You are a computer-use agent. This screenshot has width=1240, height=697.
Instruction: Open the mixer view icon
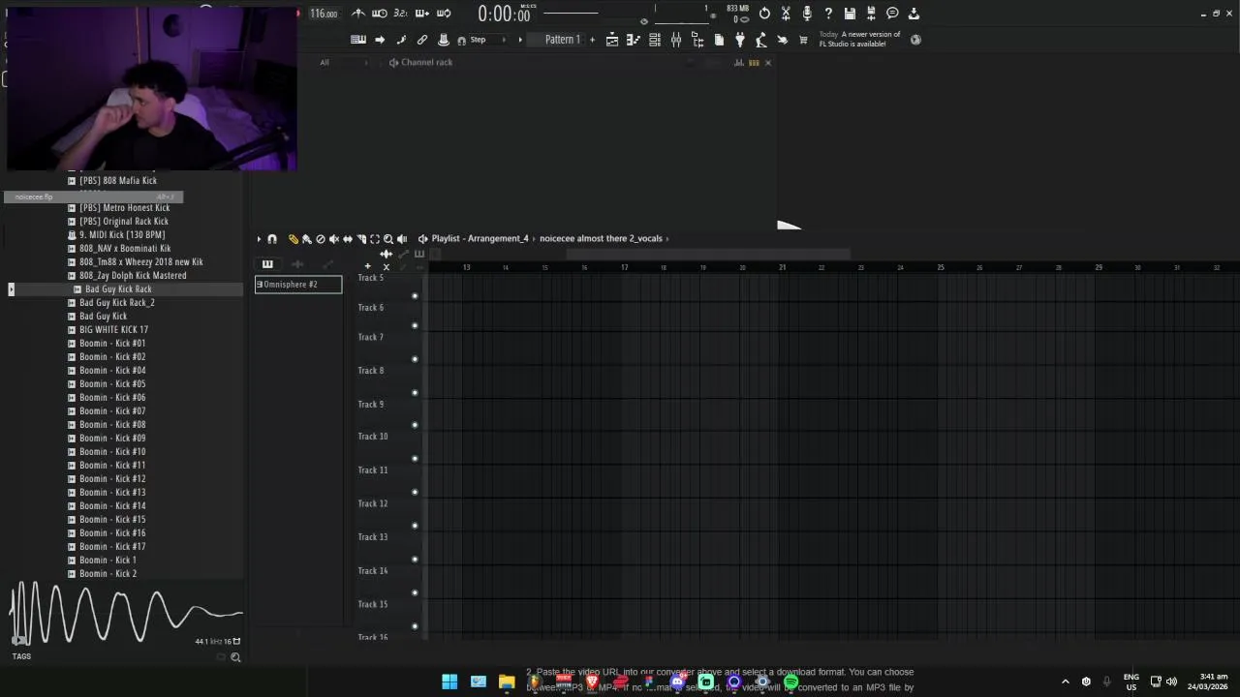(676, 40)
